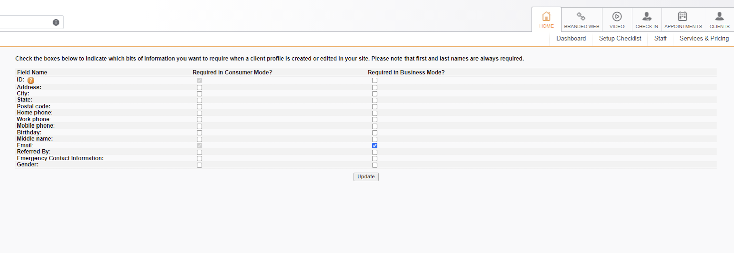Click the orange help icon beside ID
Screen dimensions: 734x253
[x=31, y=80]
